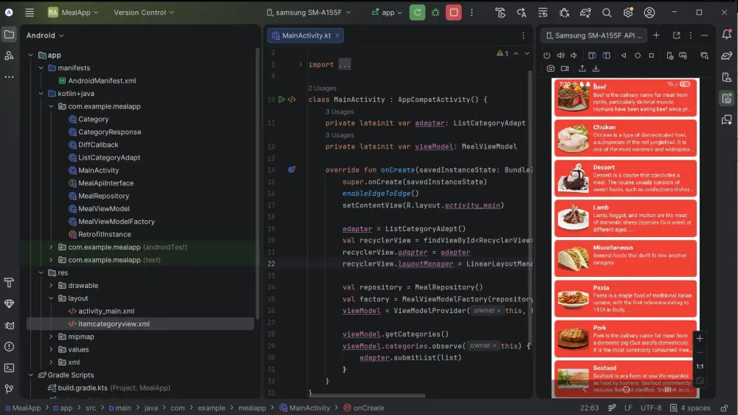Click the src breadcrumb item
Viewport: 738px width, 415px height.
[91, 408]
